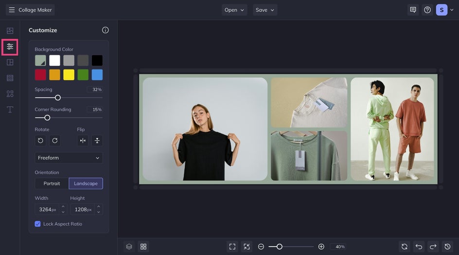Viewport: 459px width, 255px height.
Task: Open the feedback chat icon
Action: point(413,10)
